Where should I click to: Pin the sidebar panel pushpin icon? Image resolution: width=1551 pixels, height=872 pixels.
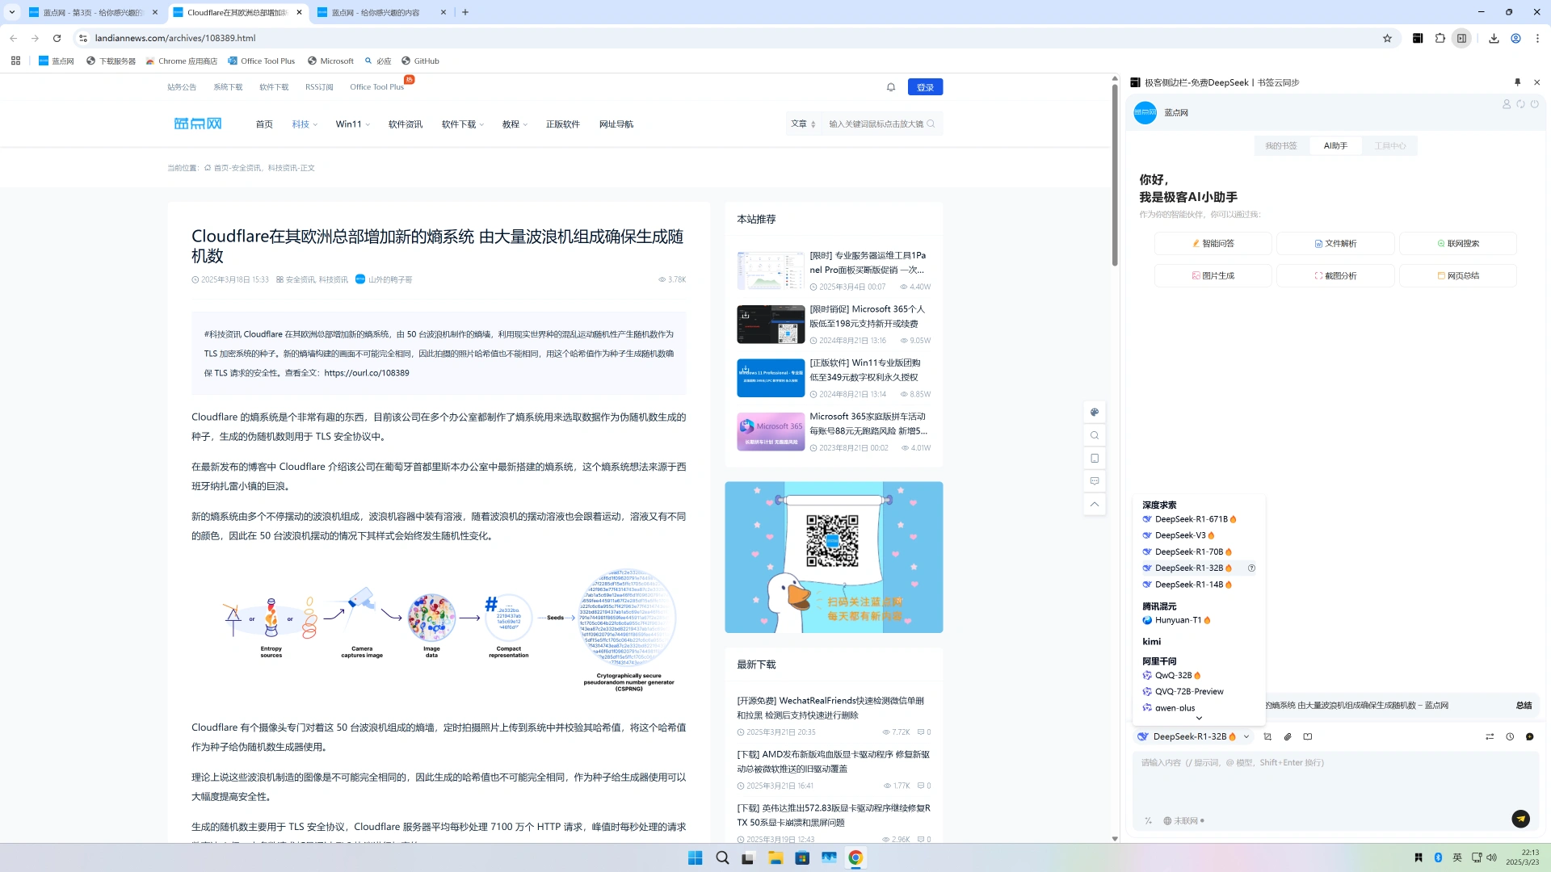1517,82
